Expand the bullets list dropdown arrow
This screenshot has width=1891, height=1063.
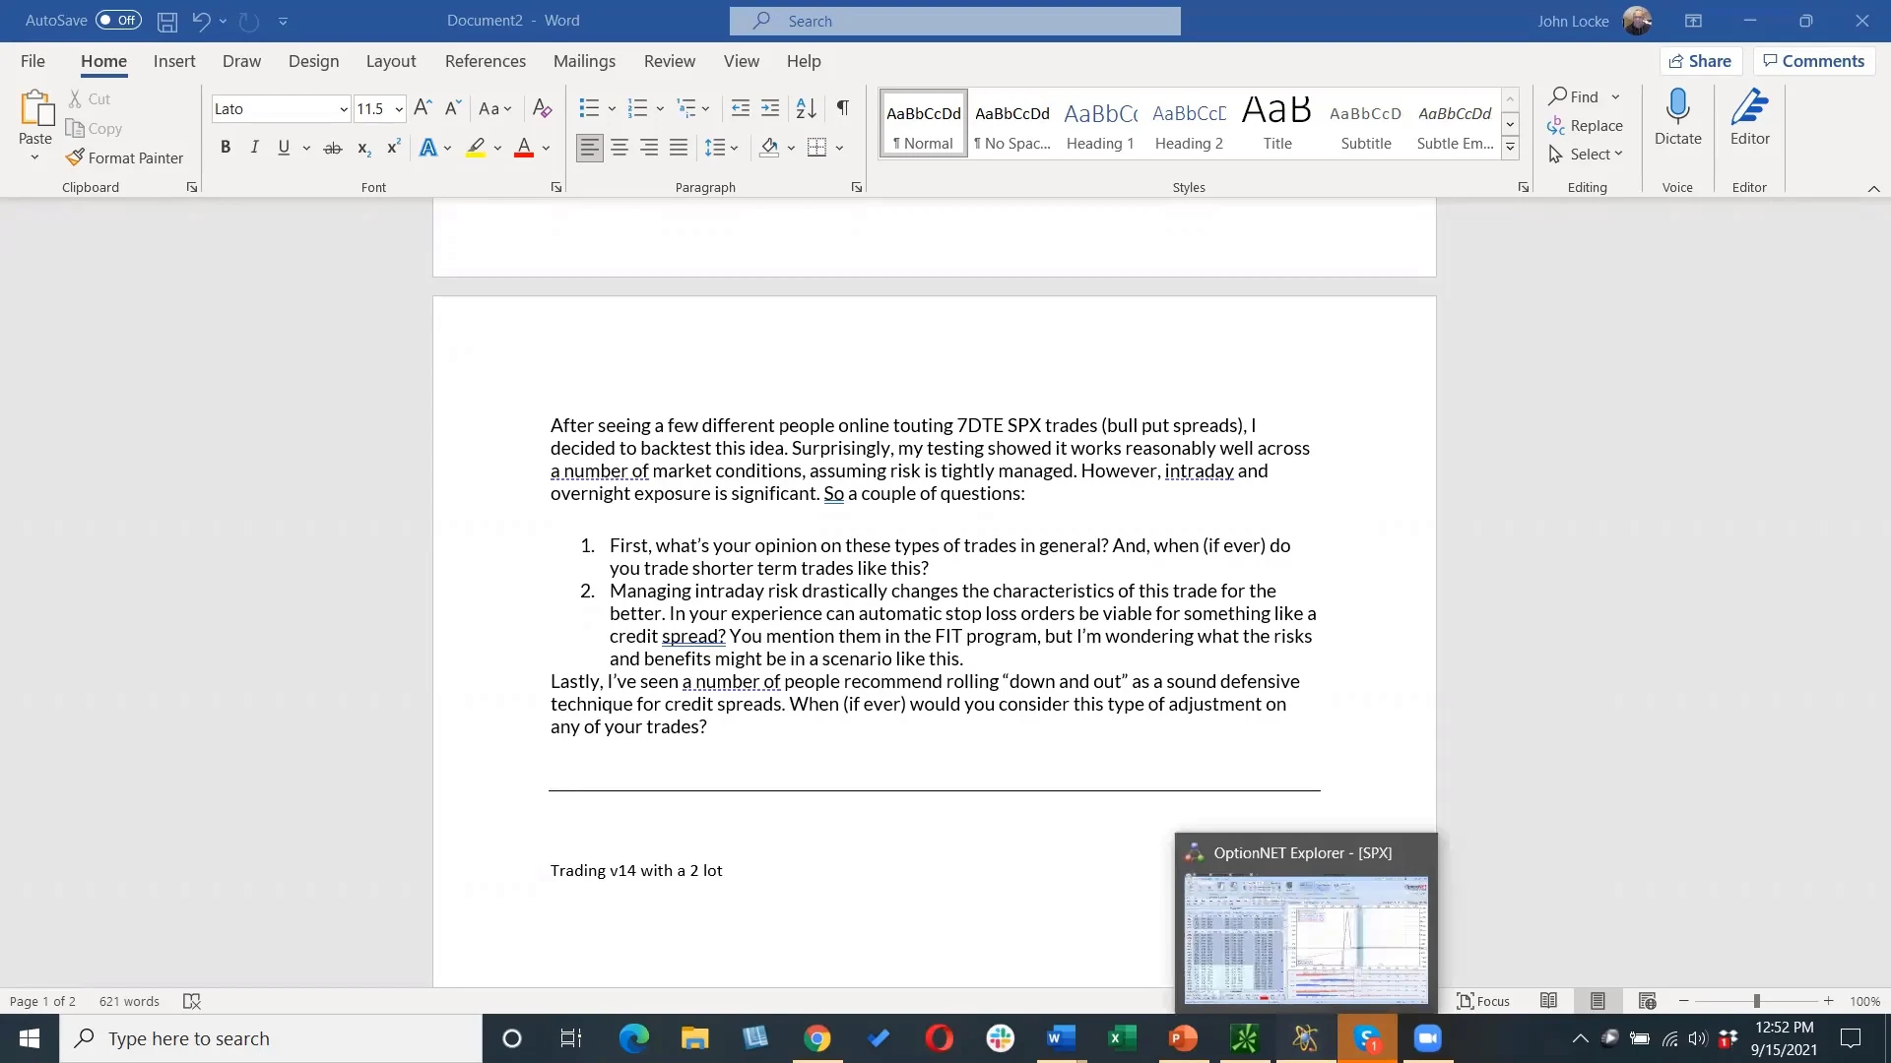tap(612, 108)
